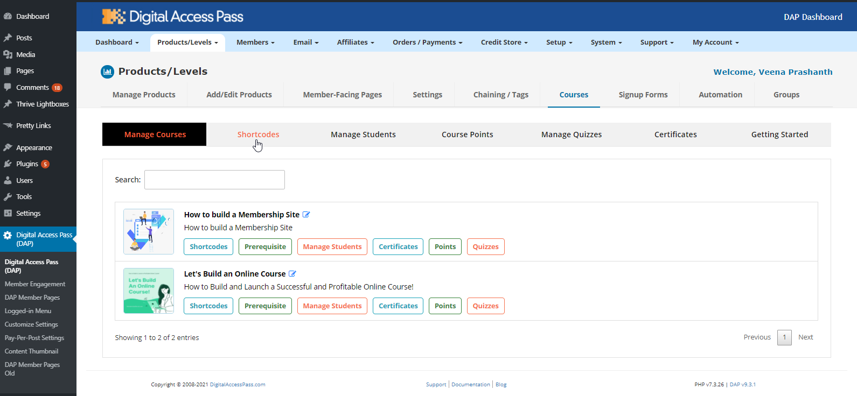Click edit icon beside Let's Build an Online Course
Image resolution: width=857 pixels, height=396 pixels.
(292, 274)
